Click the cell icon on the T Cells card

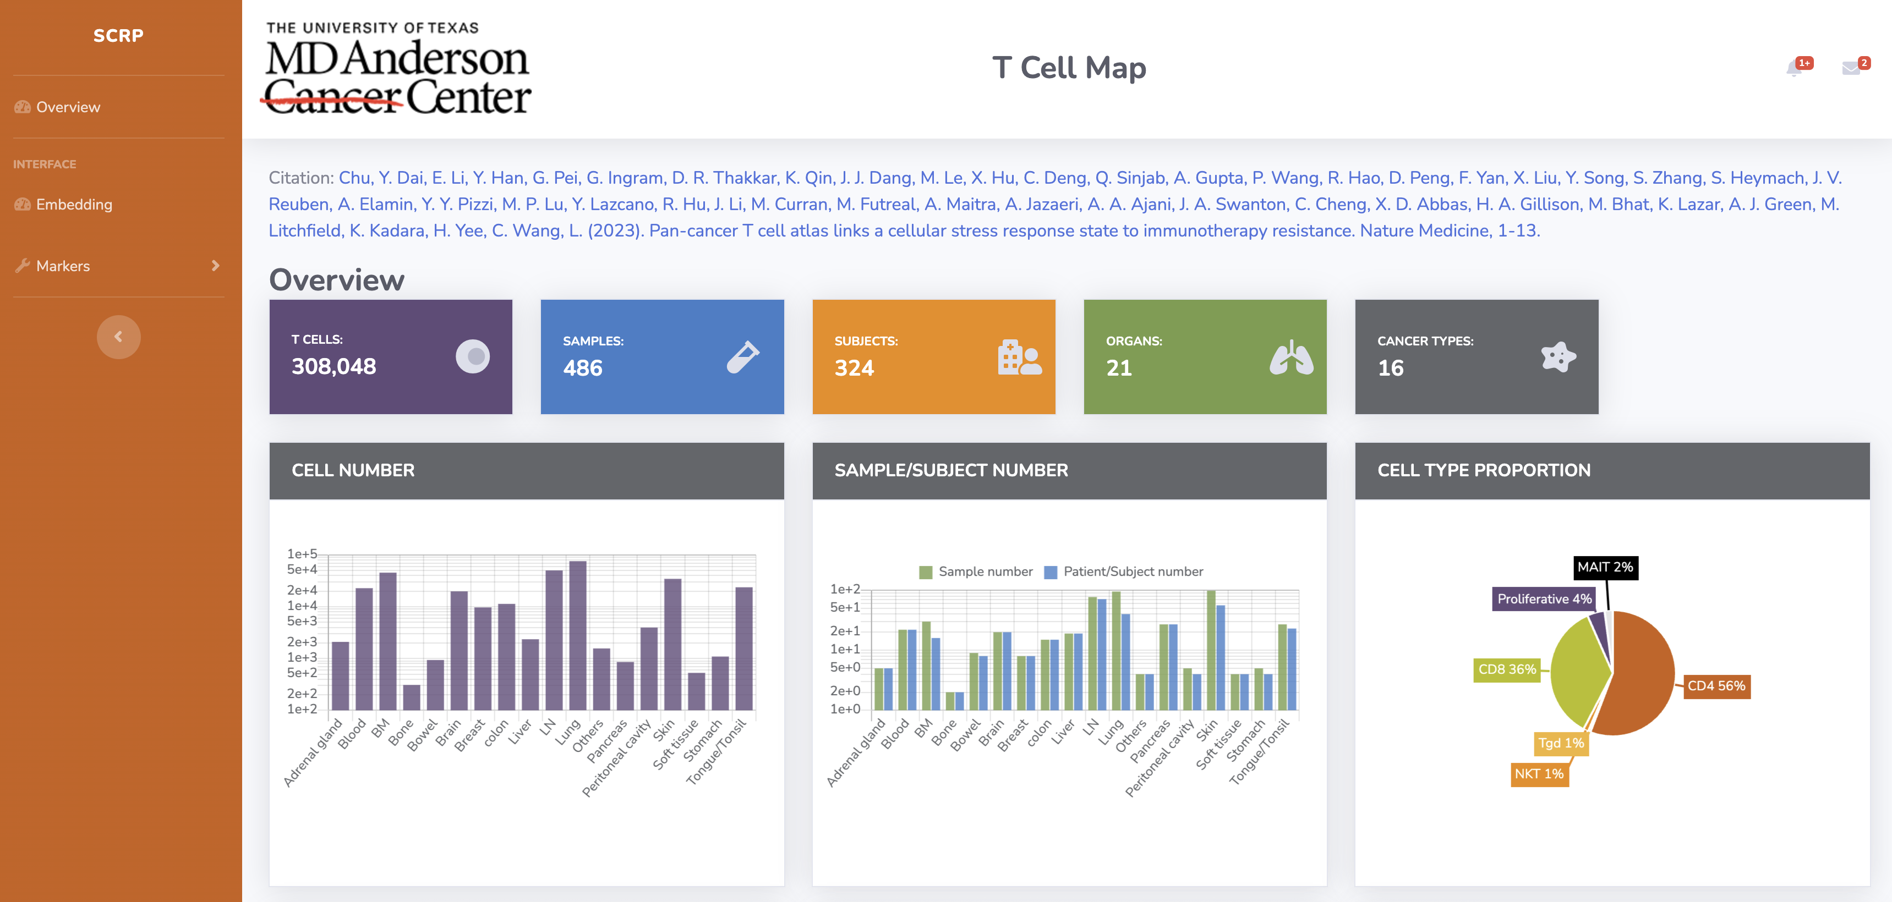tap(473, 356)
